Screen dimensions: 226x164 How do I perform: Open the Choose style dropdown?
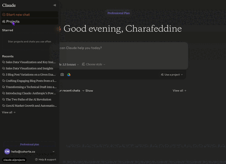click(x=94, y=64)
